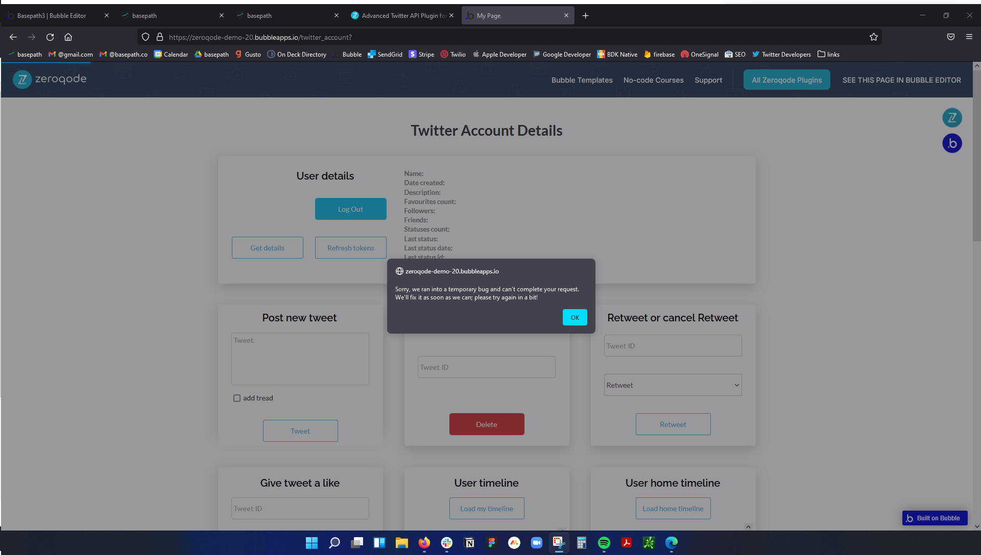This screenshot has height=555, width=981.
Task: Reload the page with refresh icon
Action: point(50,37)
